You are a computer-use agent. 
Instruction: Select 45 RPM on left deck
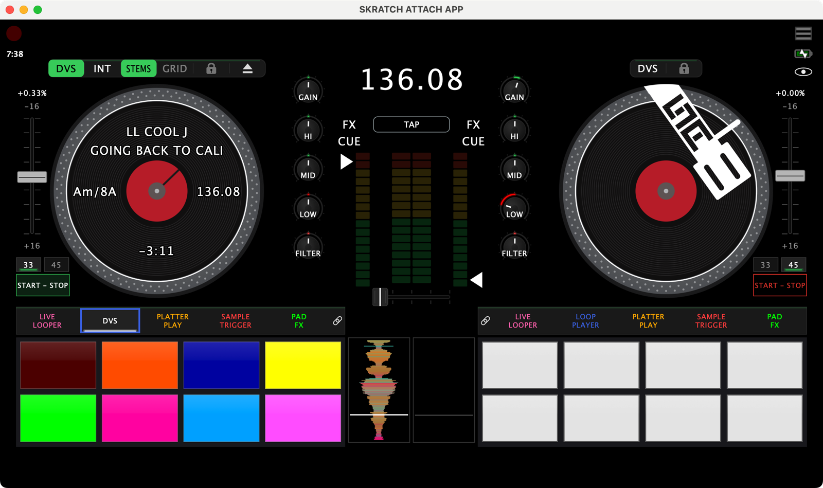point(56,265)
